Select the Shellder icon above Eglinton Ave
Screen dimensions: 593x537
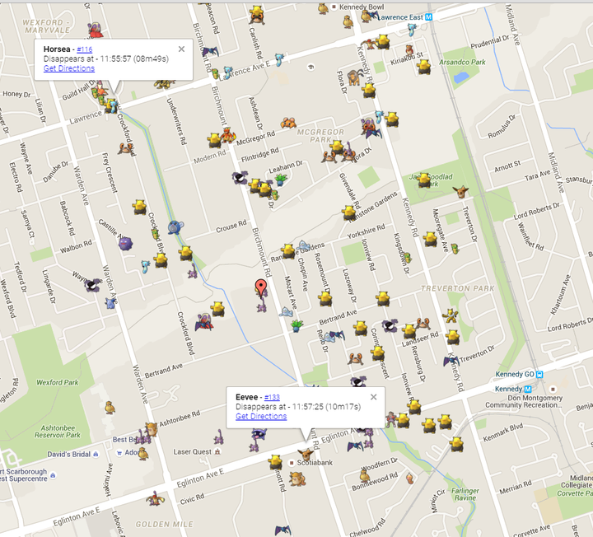coord(259,433)
